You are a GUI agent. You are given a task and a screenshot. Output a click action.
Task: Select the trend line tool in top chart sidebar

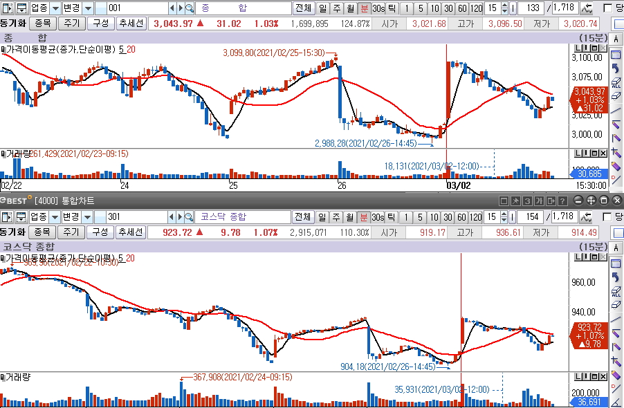(616, 110)
